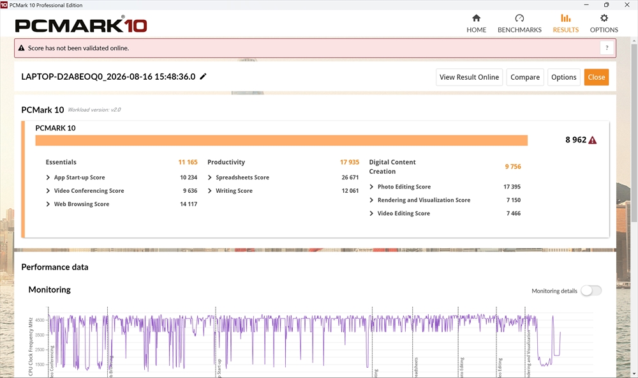The width and height of the screenshot is (638, 378).
Task: Click the pencil icon to rename result
Action: coord(203,76)
